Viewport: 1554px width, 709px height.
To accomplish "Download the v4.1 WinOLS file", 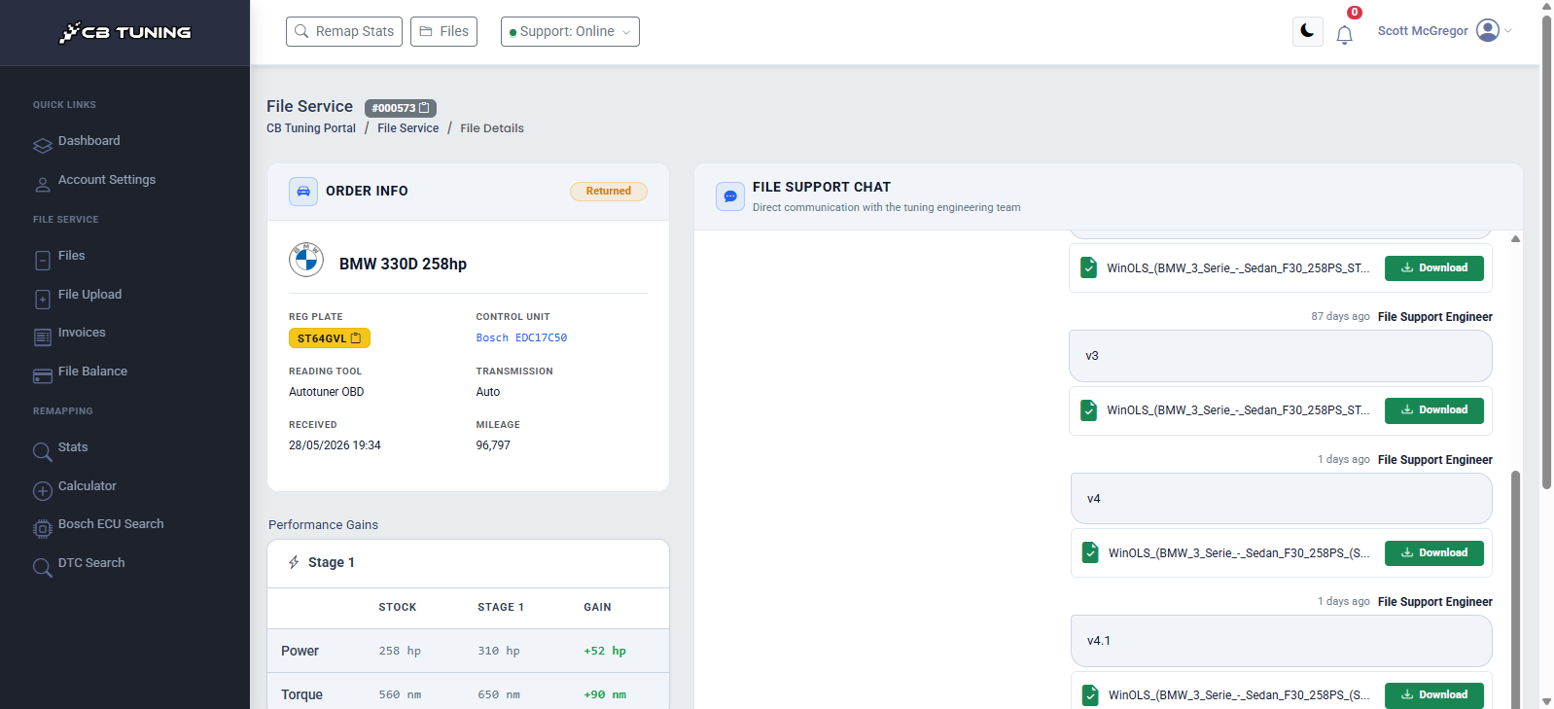I will pyautogui.click(x=1434, y=695).
